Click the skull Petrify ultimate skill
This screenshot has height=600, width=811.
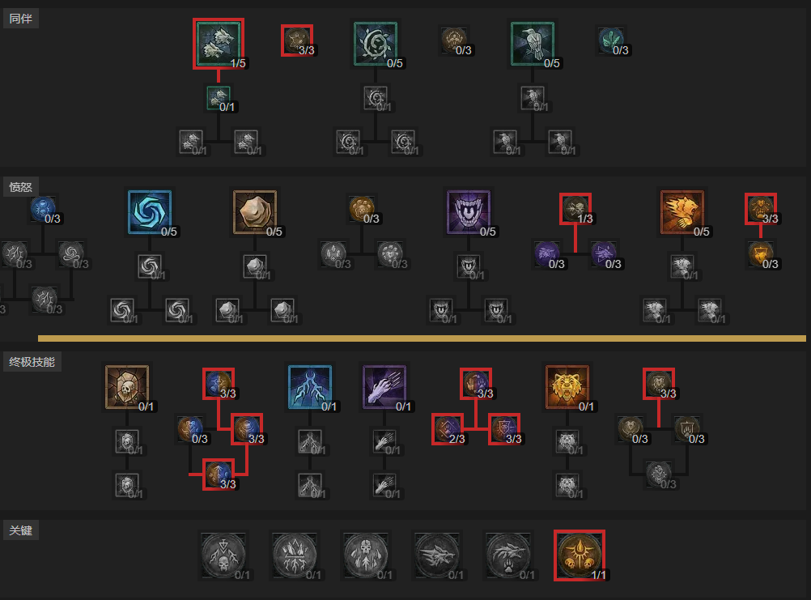coord(127,387)
